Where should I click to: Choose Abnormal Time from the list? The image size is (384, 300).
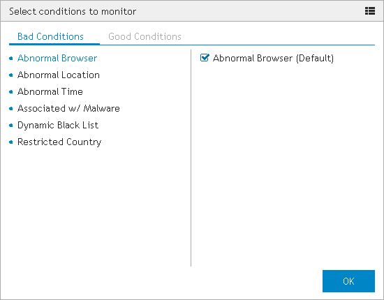(50, 92)
